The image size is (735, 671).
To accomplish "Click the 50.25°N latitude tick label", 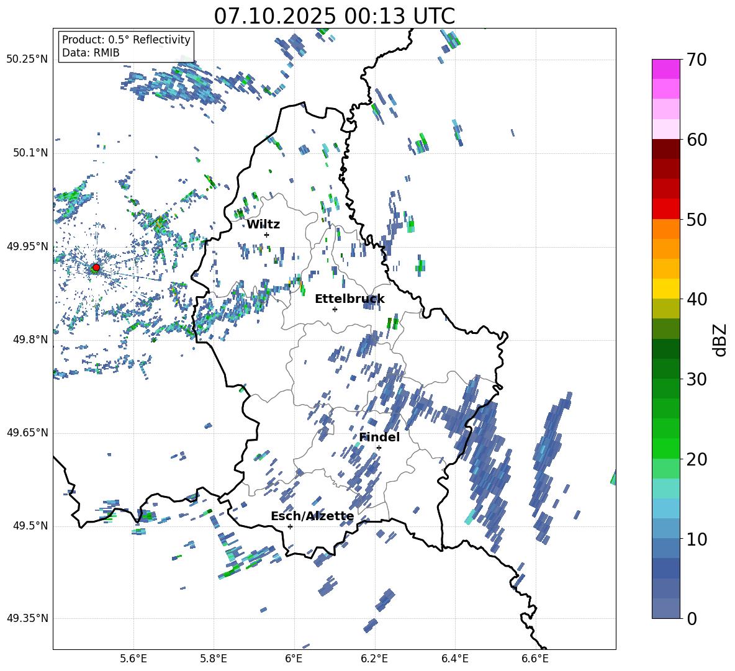I will coord(27,60).
